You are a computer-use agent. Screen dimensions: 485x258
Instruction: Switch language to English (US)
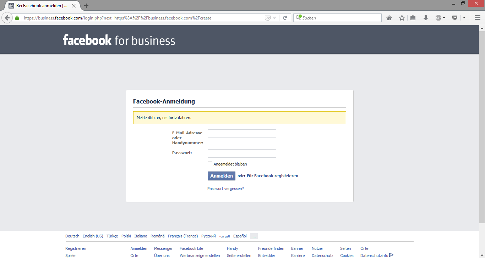click(x=93, y=236)
